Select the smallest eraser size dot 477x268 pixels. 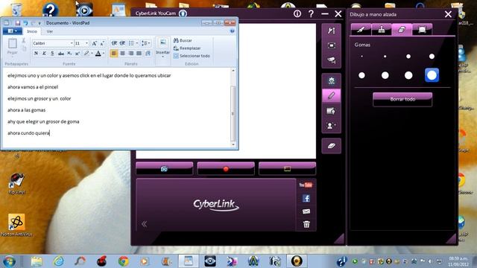click(361, 57)
